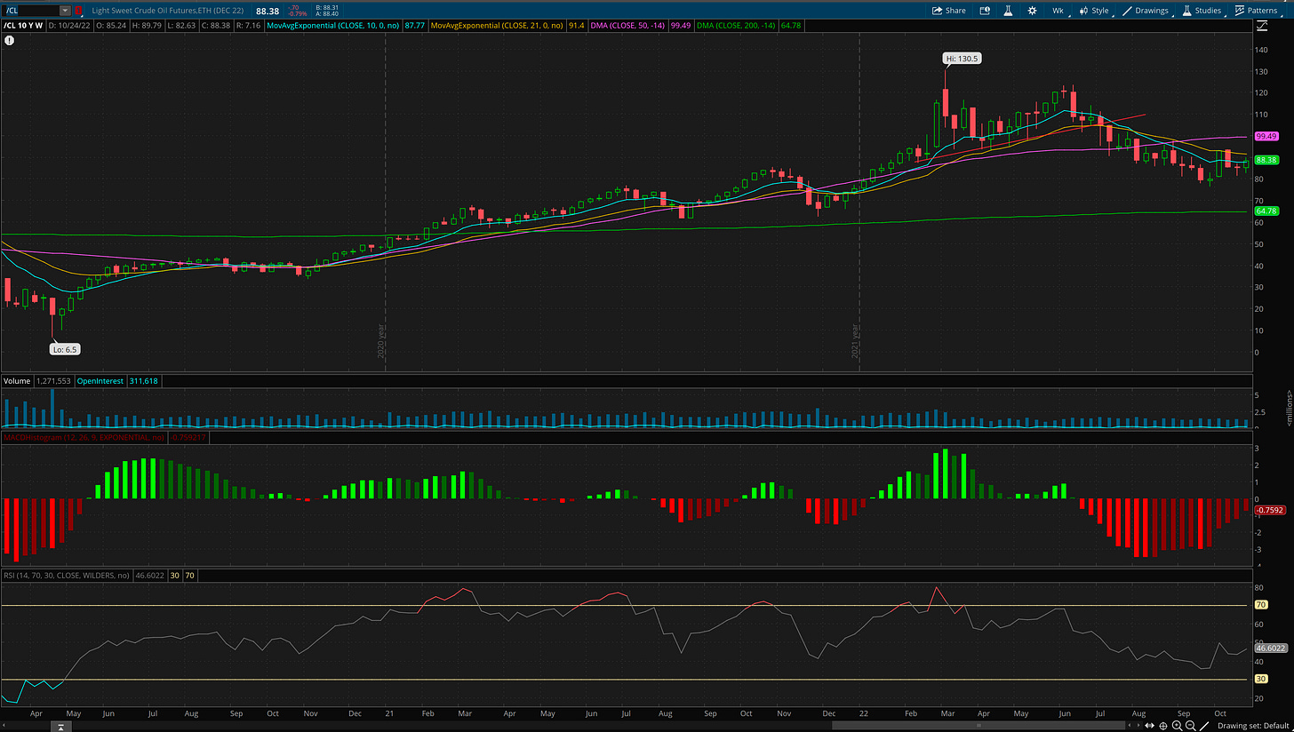Click the red symbol link indicator icon
This screenshot has width=1294, height=732.
click(x=79, y=11)
